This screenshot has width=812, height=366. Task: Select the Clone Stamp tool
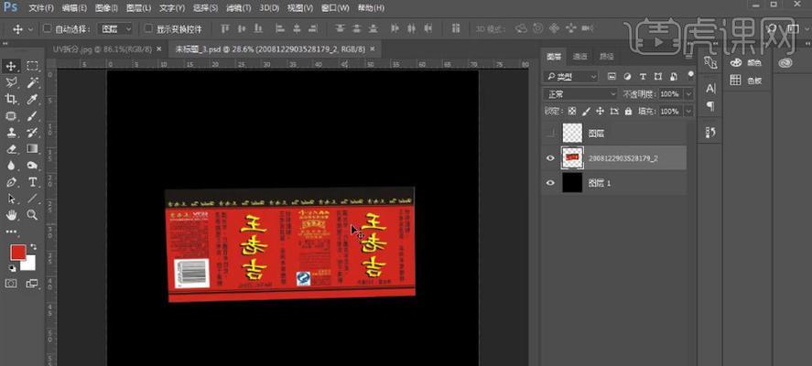[11, 133]
